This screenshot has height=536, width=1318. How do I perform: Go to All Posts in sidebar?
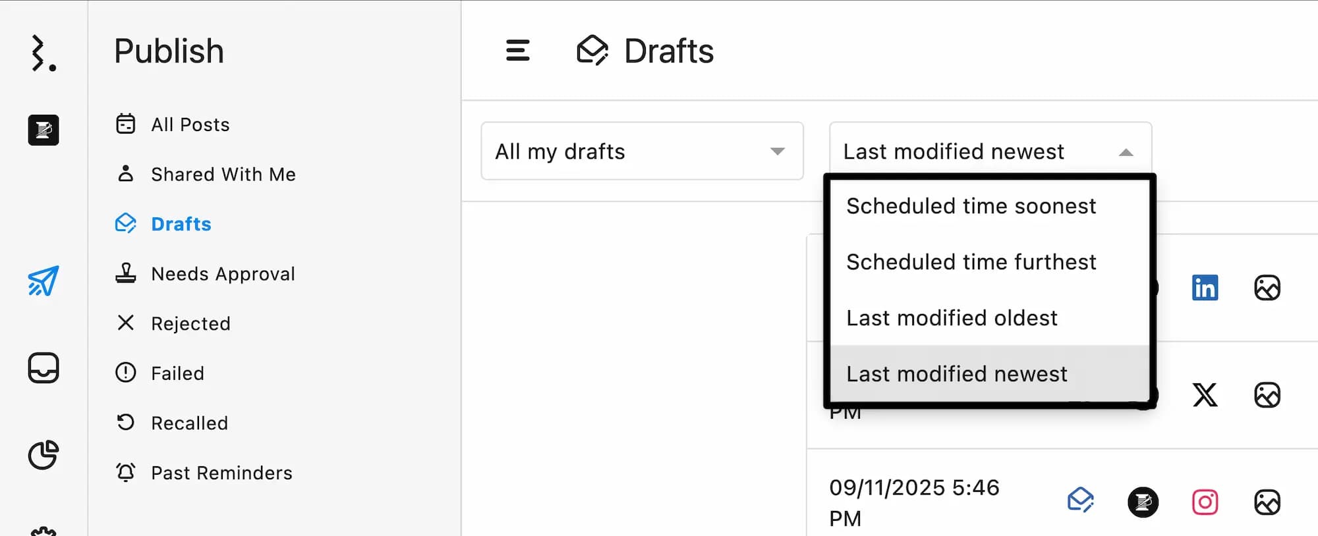click(x=190, y=124)
